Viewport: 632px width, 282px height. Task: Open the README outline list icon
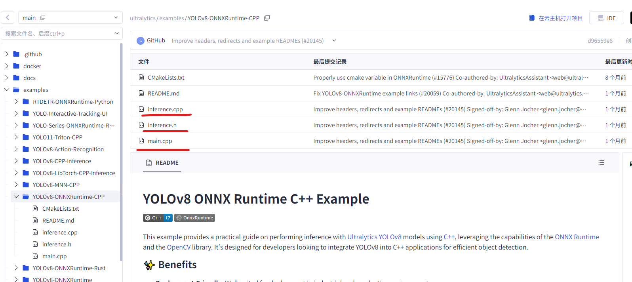pos(601,163)
